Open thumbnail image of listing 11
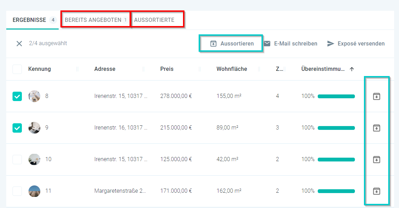Viewport: 399px width, 208px height. [34, 191]
